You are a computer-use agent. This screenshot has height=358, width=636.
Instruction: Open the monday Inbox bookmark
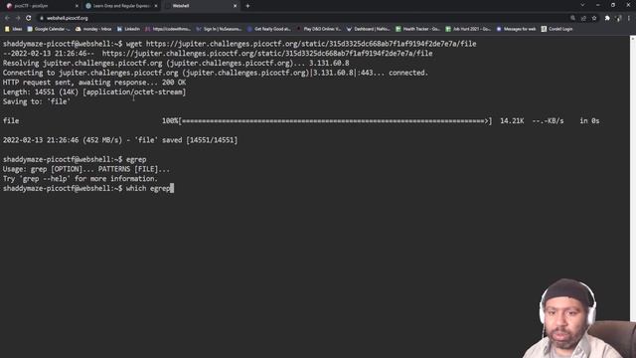point(93,29)
